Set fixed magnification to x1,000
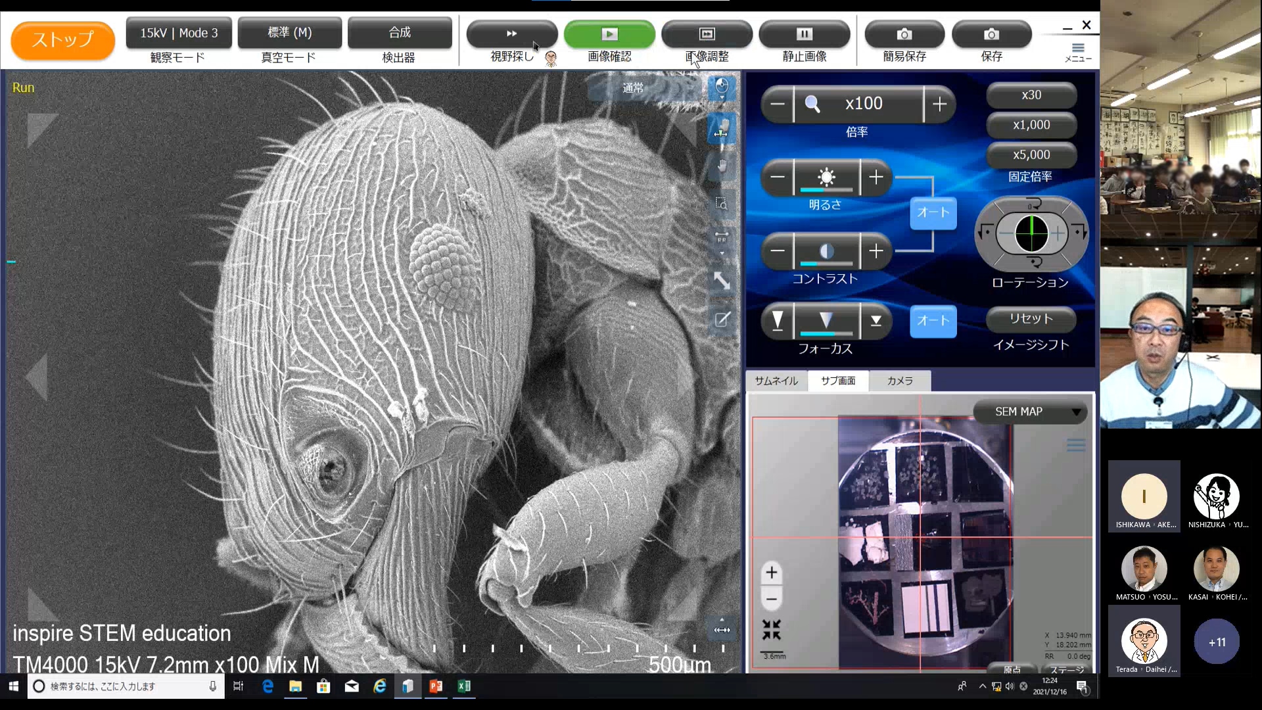 [1031, 125]
